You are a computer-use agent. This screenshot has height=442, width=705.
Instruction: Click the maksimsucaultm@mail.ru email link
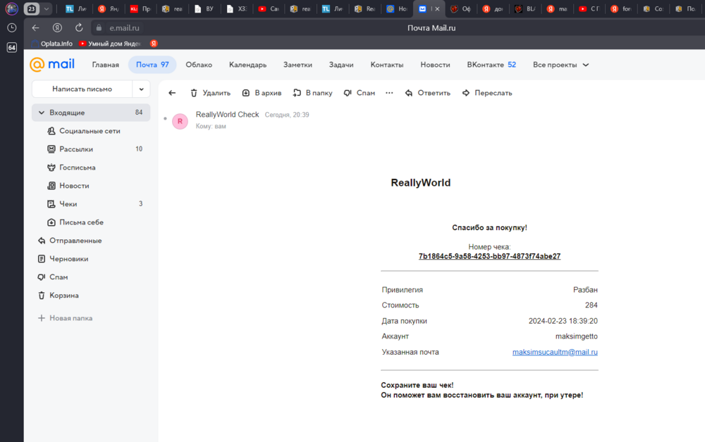coord(555,352)
